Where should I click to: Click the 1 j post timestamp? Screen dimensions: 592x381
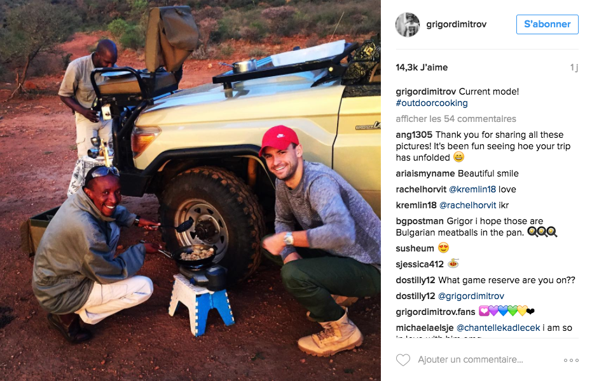coord(574,67)
